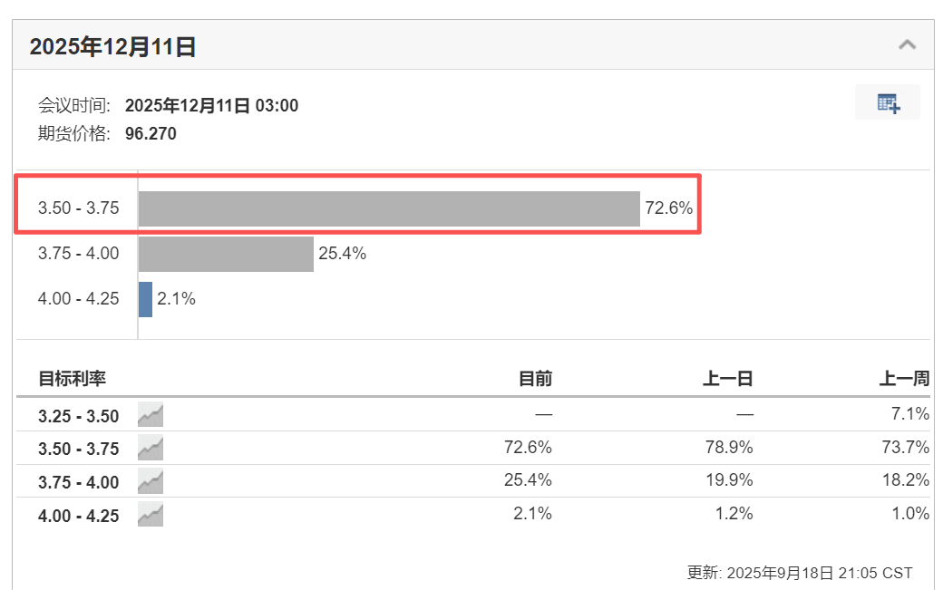Select the 上一周 column header
This screenshot has height=590, width=943.
click(905, 379)
